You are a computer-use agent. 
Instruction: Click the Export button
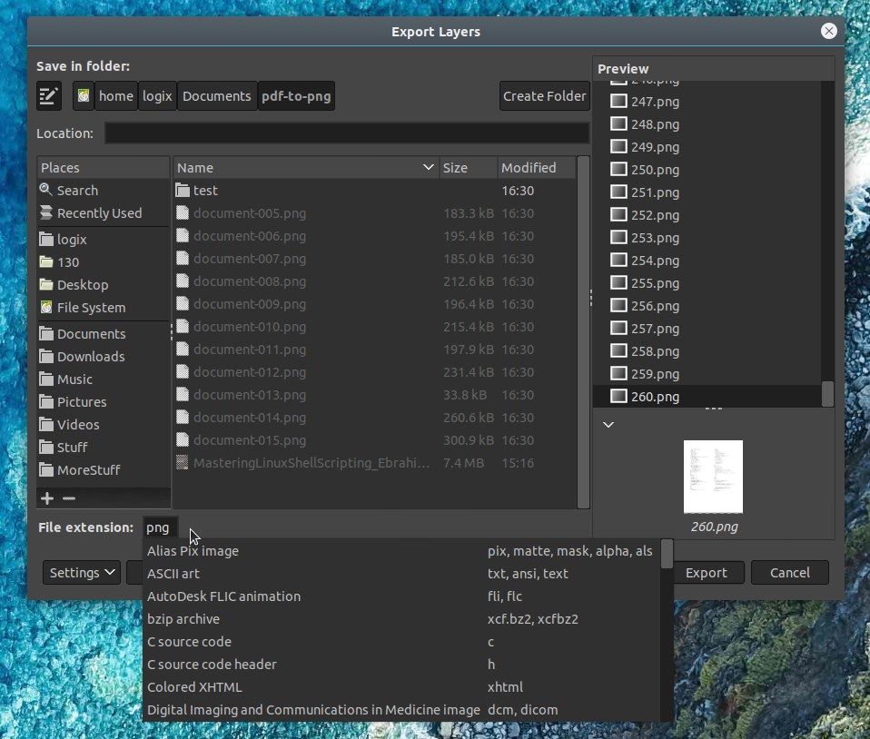coord(708,572)
